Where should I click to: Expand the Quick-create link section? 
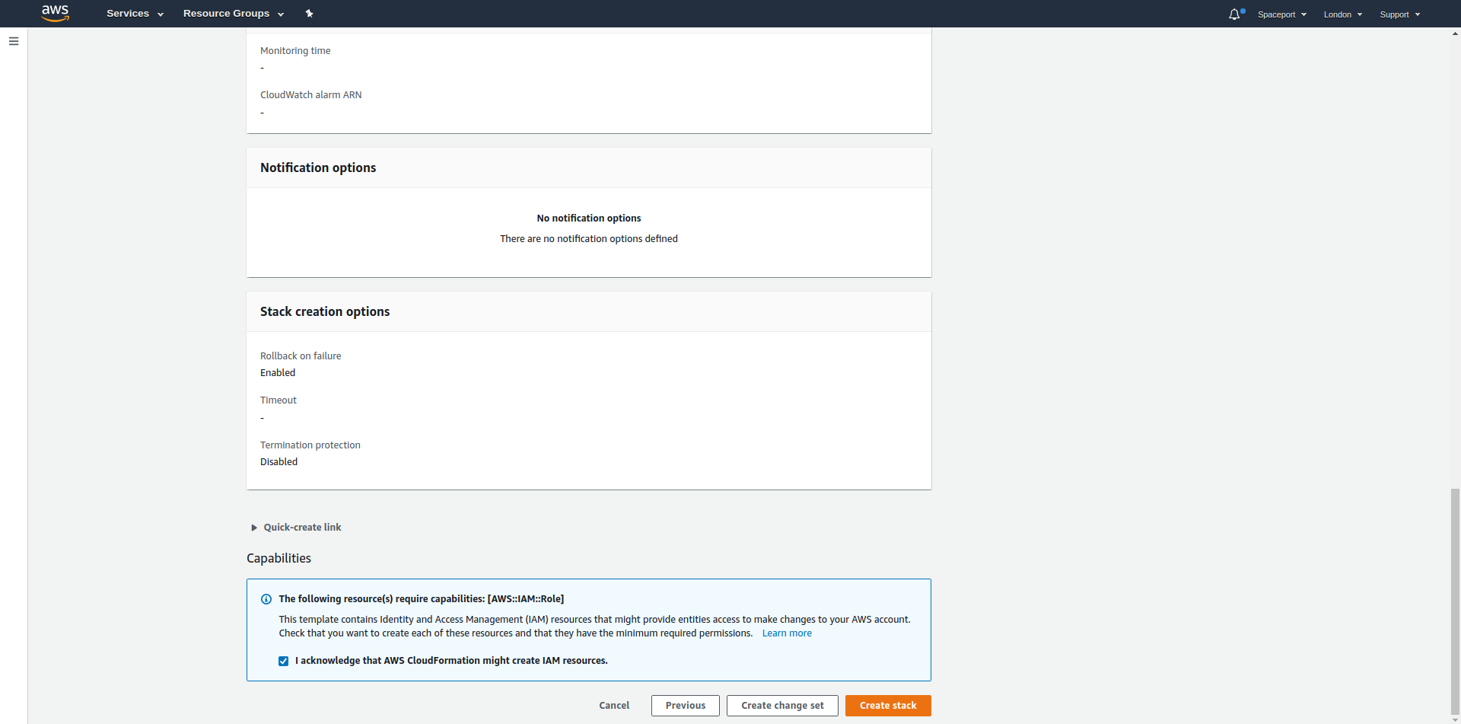(296, 528)
